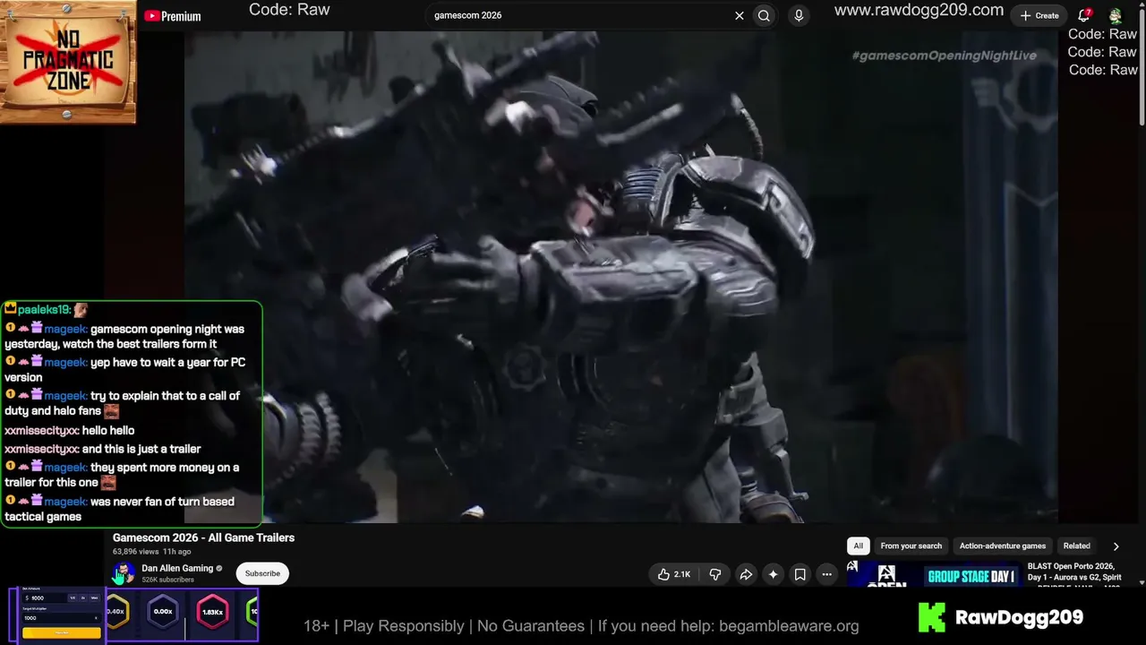Click the 0.00x hexagon multiplier
The height and width of the screenshot is (645, 1146).
[x=163, y=612]
